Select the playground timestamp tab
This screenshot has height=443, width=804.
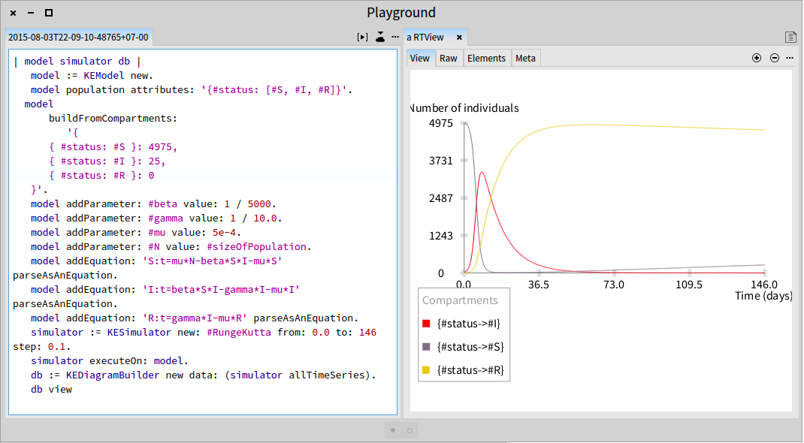point(78,37)
